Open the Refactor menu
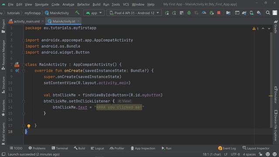This screenshot has width=279, height=157. 83,4
